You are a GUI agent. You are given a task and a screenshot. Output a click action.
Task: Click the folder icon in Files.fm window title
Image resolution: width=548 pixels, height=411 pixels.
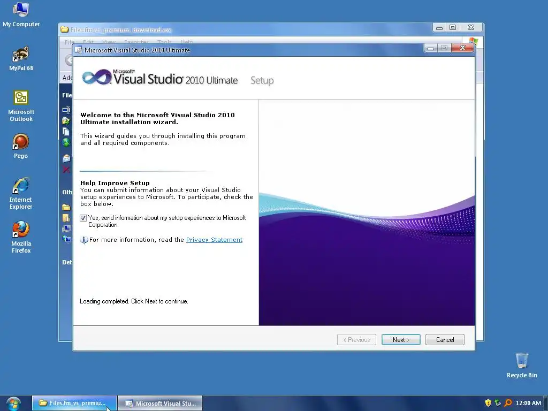(x=64, y=29)
